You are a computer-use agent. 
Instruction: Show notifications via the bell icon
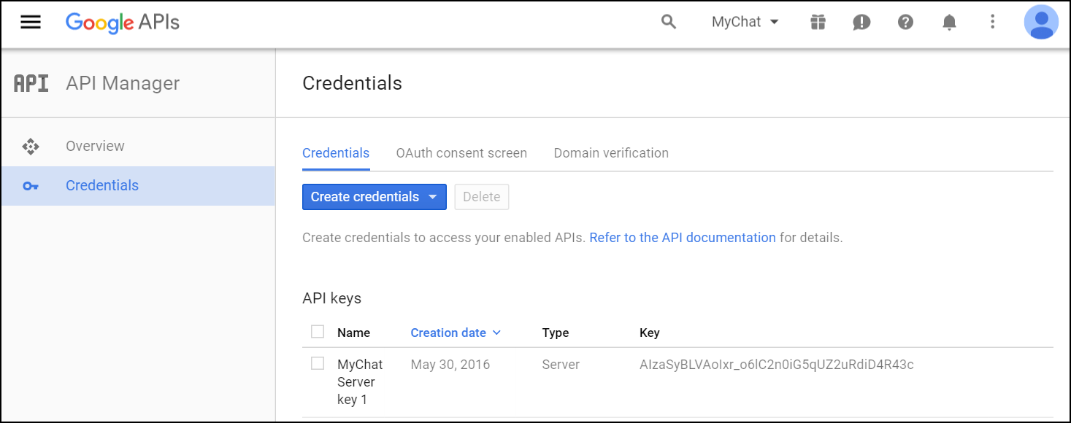[x=949, y=22]
